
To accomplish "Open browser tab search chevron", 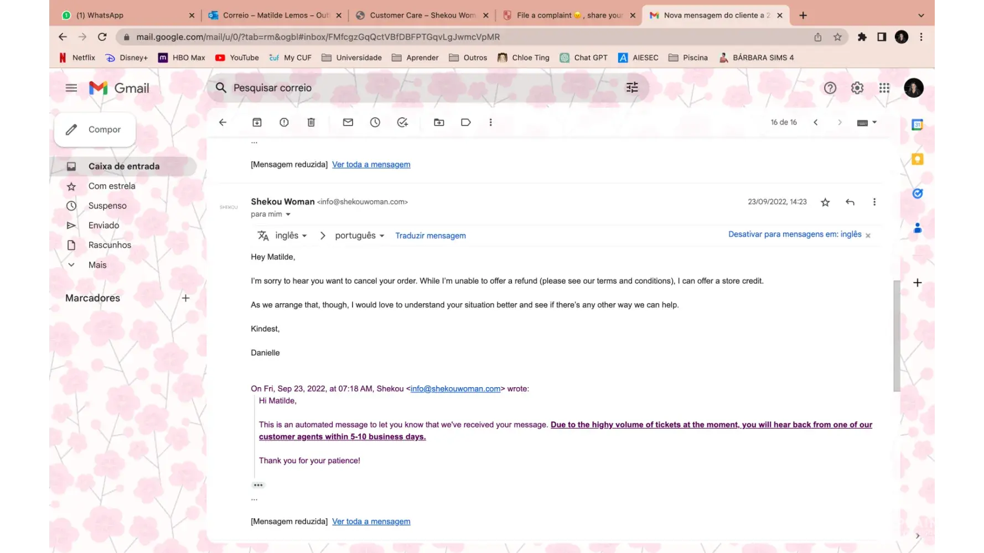I will coord(921,15).
